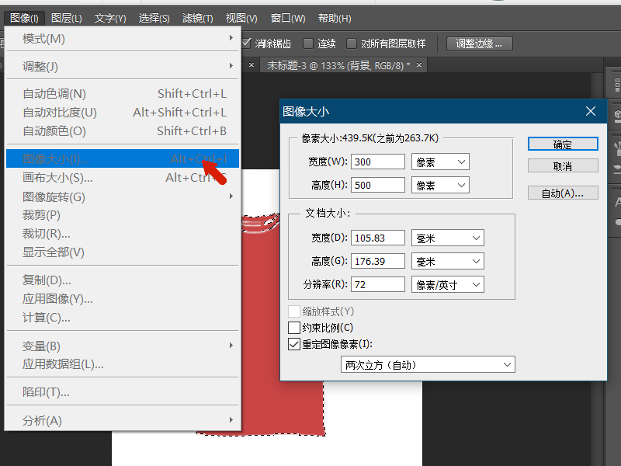Choose 自动颜色(O) menu entry
The width and height of the screenshot is (621, 466).
[x=123, y=131]
